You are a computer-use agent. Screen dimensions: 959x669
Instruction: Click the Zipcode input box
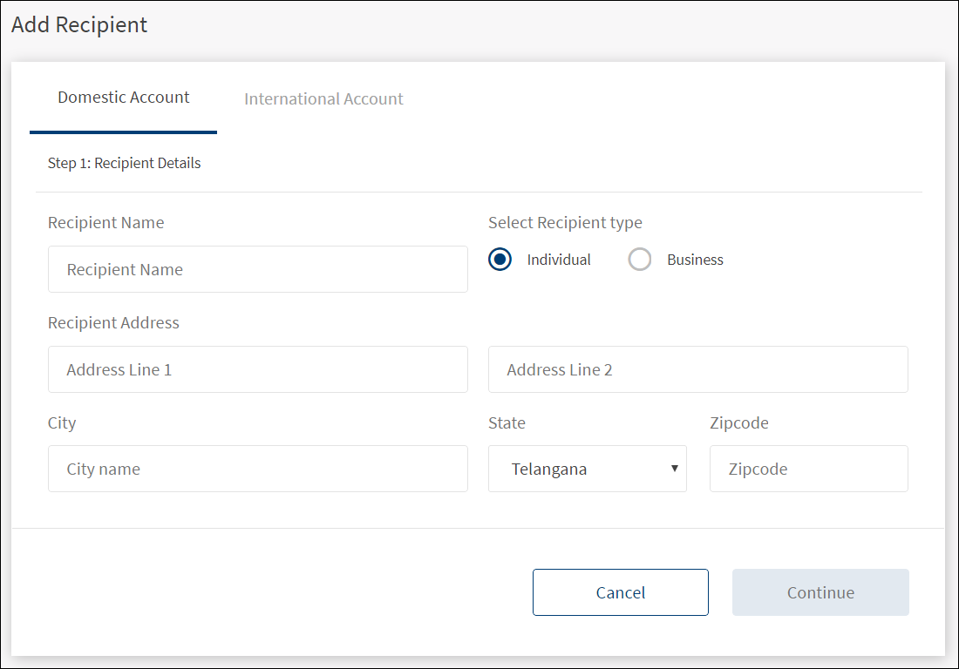(808, 469)
